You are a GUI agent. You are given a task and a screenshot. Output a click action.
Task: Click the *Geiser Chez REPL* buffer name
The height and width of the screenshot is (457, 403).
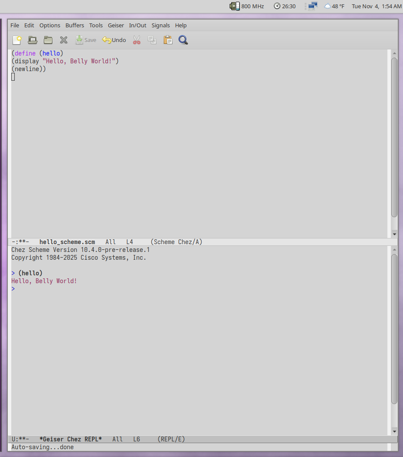pyautogui.click(x=71, y=439)
